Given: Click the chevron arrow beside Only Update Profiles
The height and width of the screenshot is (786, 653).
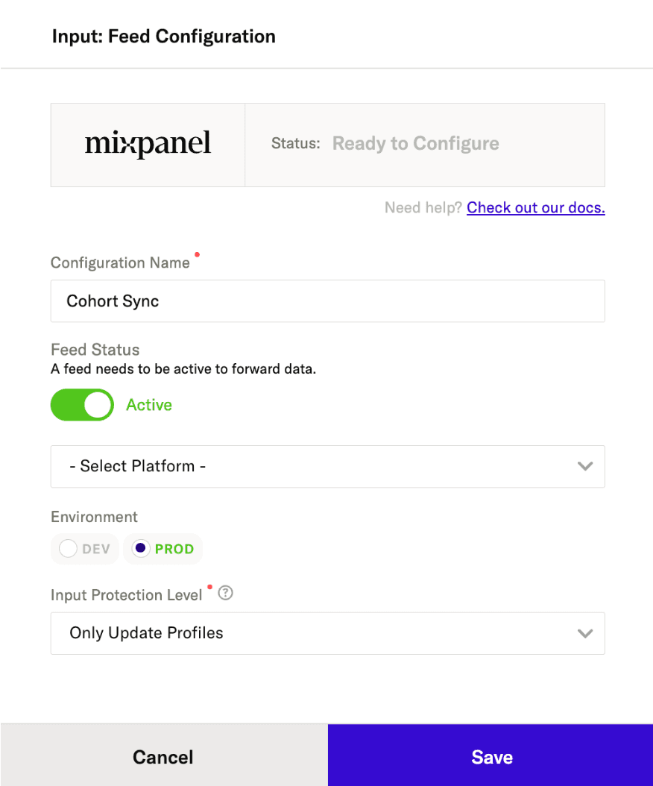Looking at the screenshot, I should click(585, 633).
